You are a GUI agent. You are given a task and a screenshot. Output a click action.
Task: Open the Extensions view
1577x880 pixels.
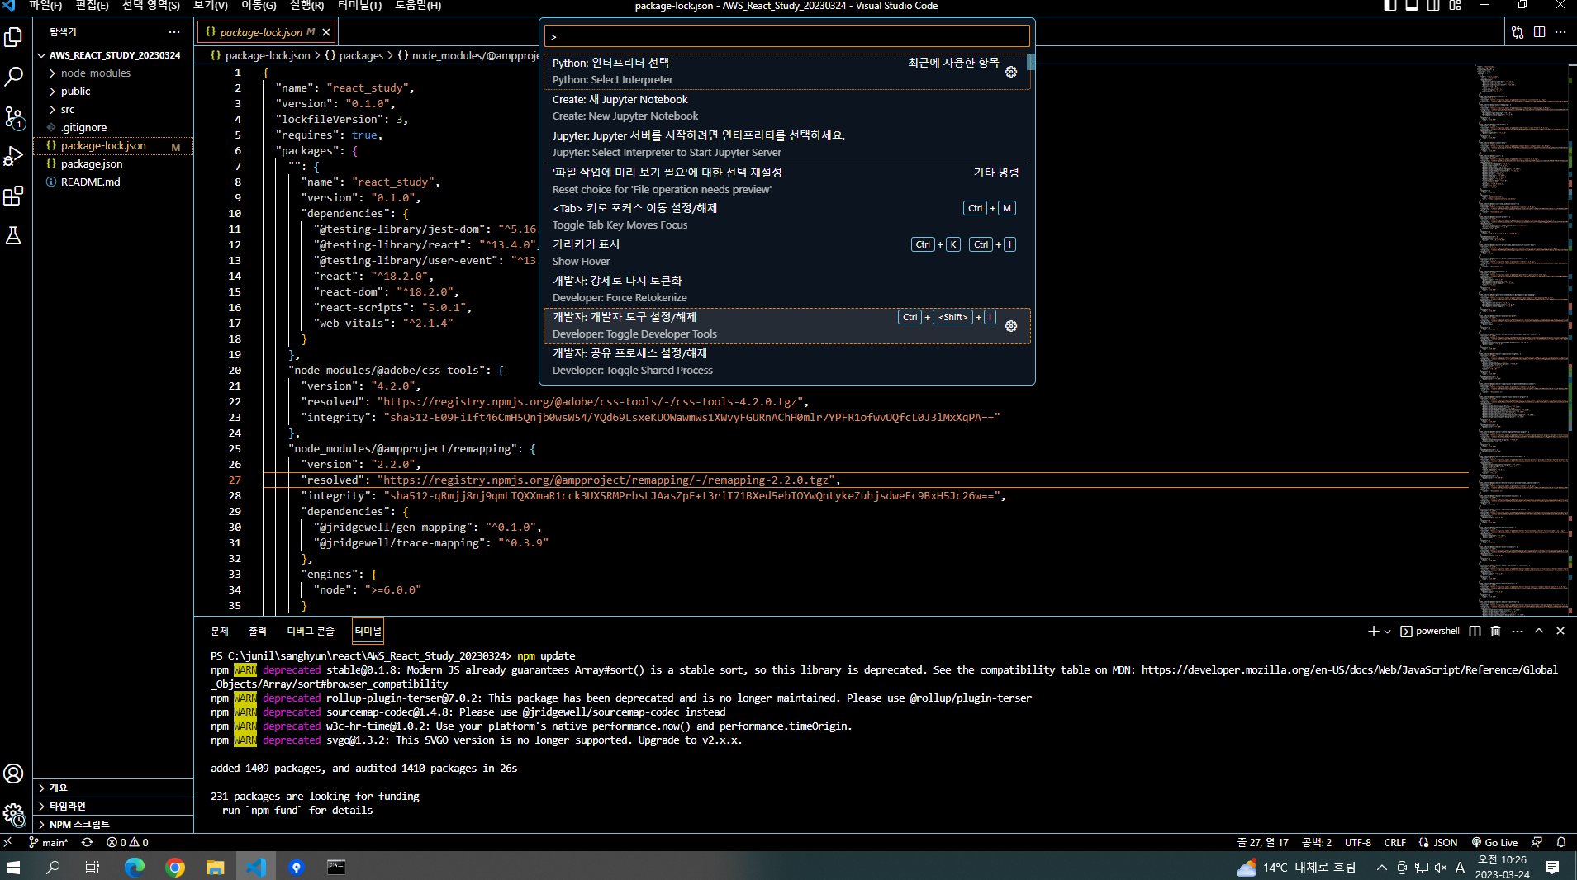pos(13,196)
